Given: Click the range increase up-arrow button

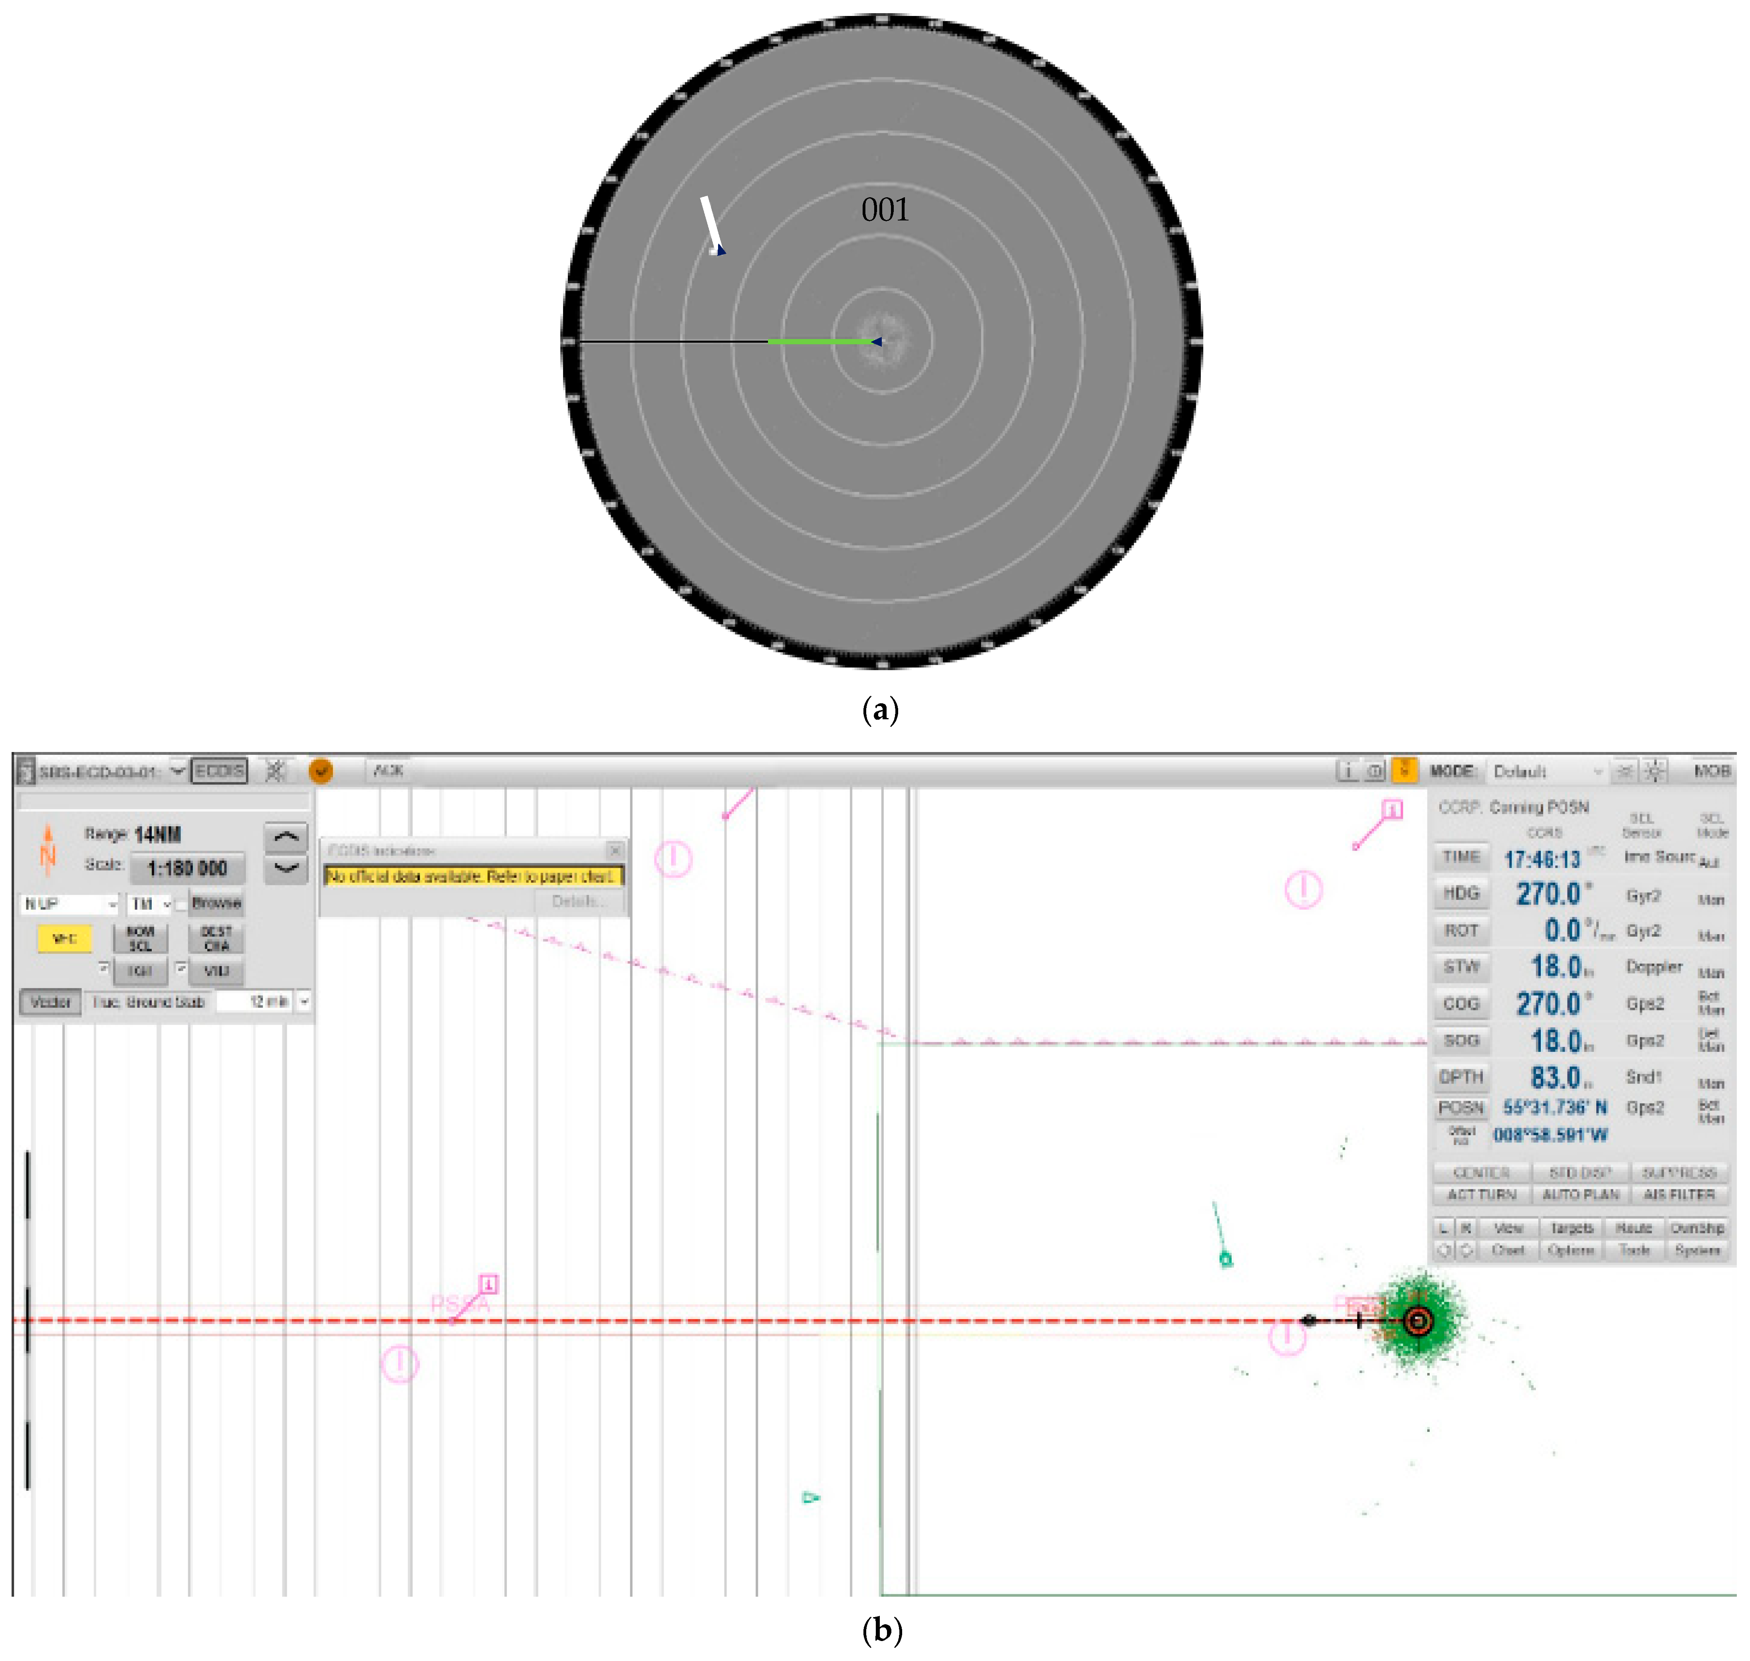Looking at the screenshot, I should [x=286, y=837].
